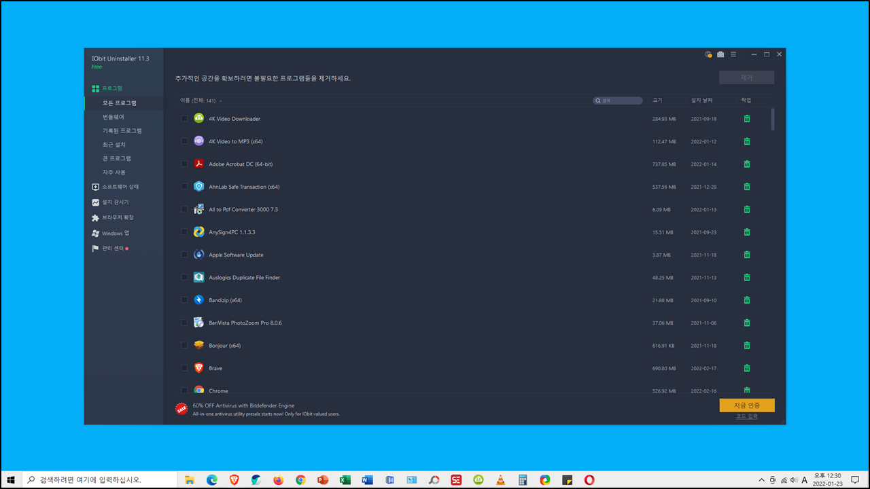Click the 4K Video Downloader app icon

(x=198, y=118)
